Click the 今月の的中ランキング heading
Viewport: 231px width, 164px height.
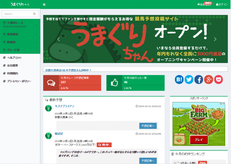click(188, 154)
